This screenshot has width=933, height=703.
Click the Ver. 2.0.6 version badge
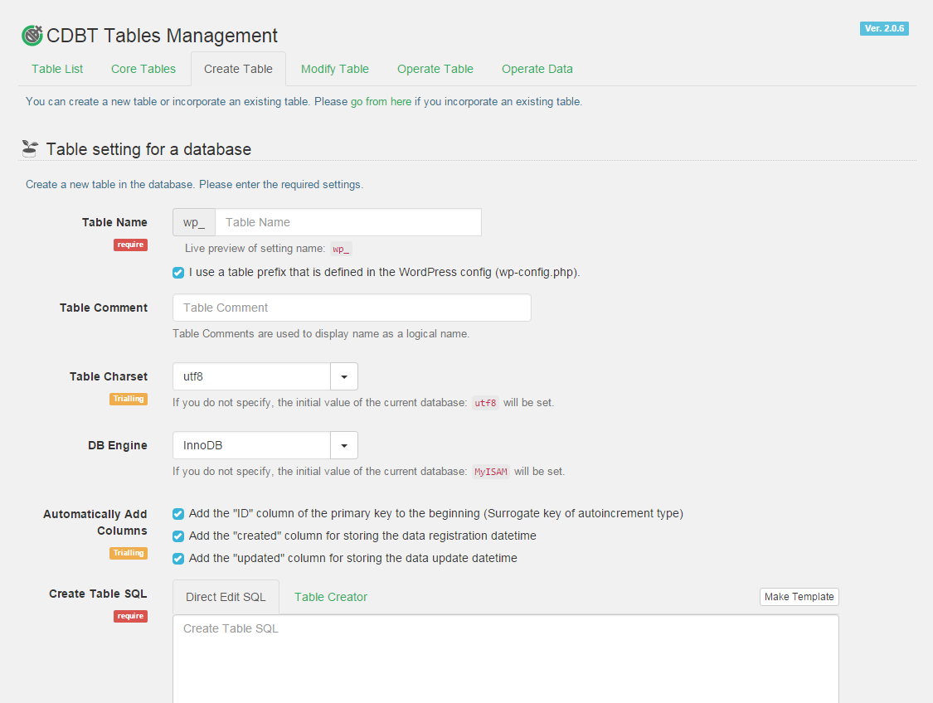[x=884, y=28]
